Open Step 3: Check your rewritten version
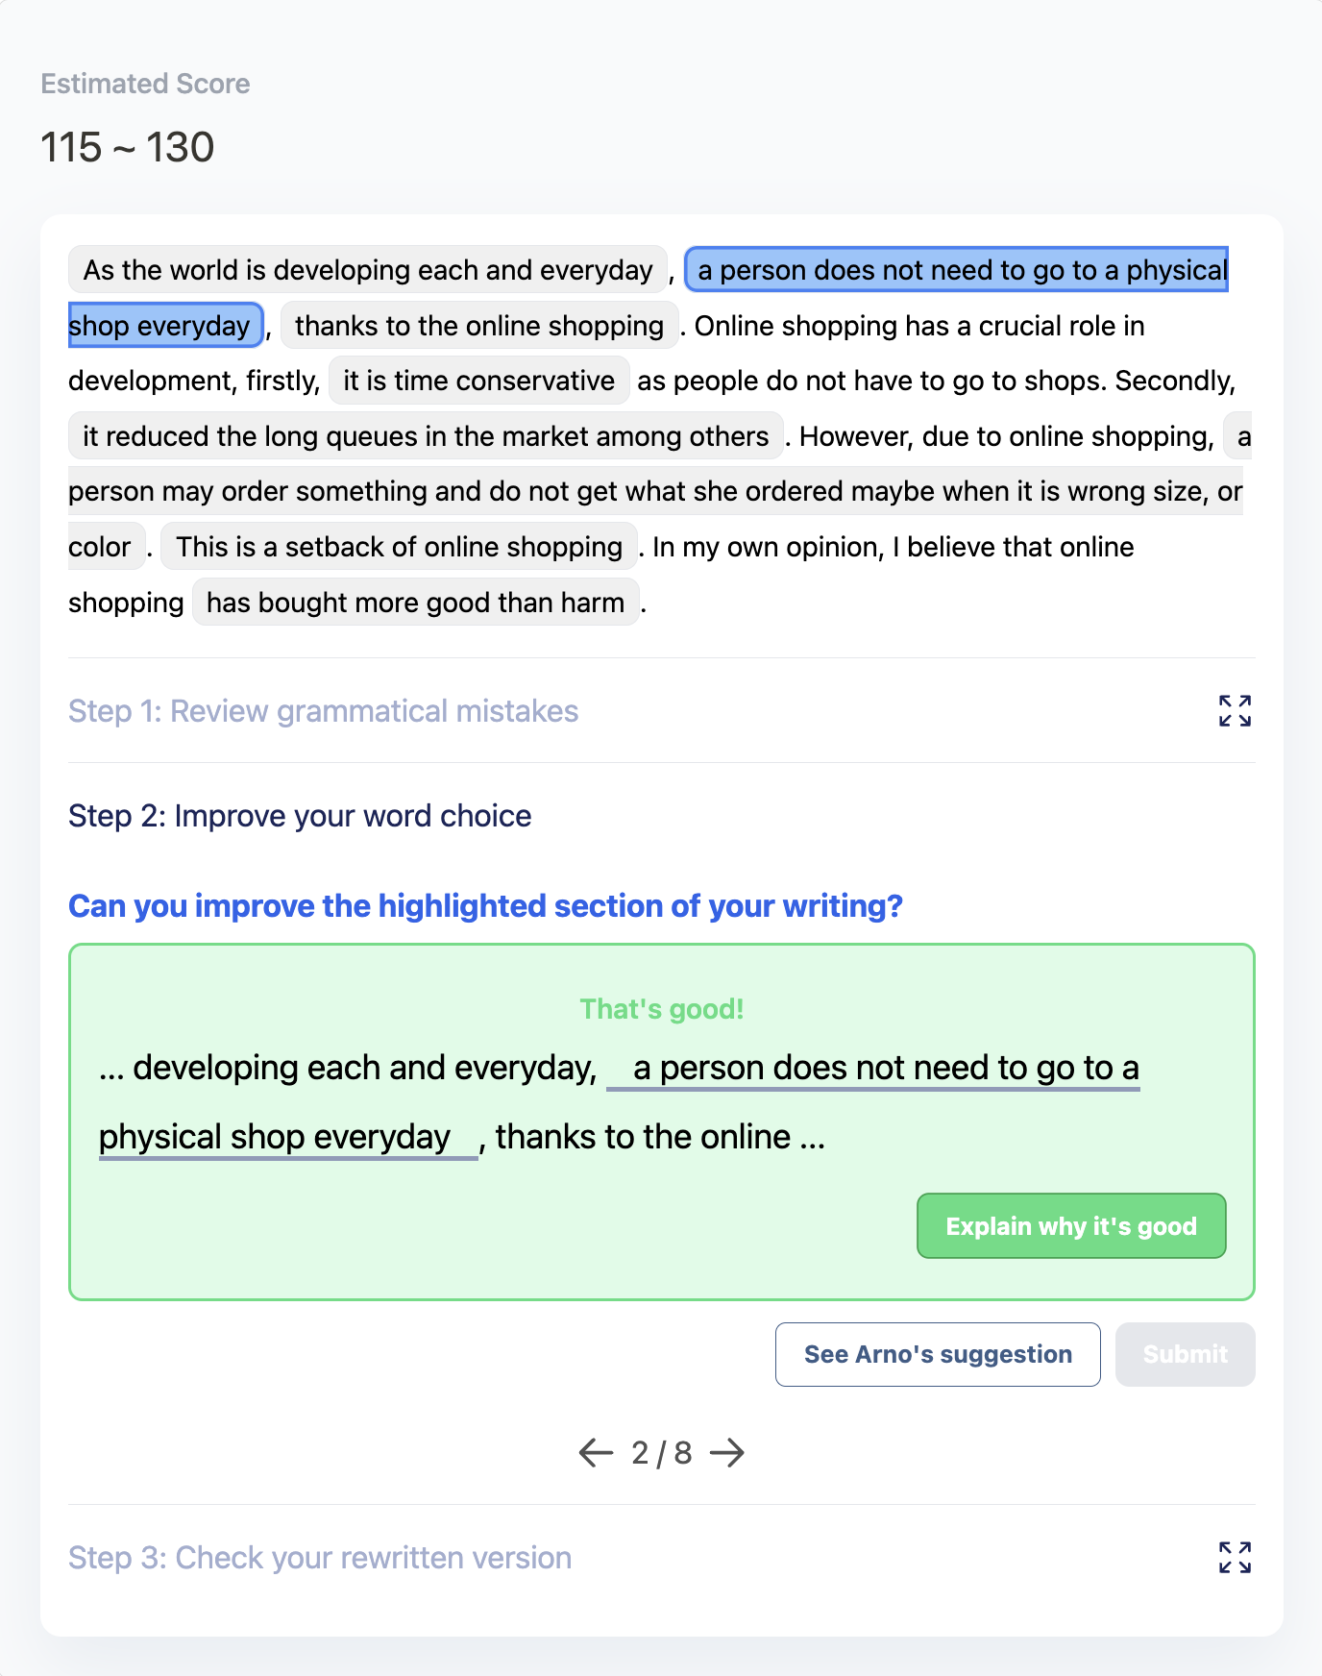This screenshot has height=1676, width=1322. coord(320,1557)
